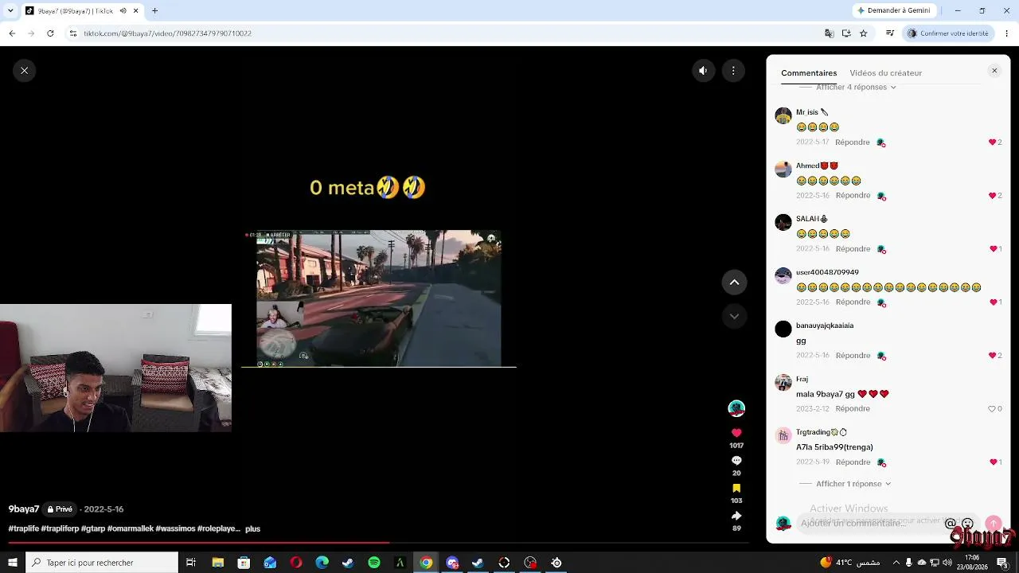Open Demander à Gemini
1019x573 pixels.
(893, 10)
